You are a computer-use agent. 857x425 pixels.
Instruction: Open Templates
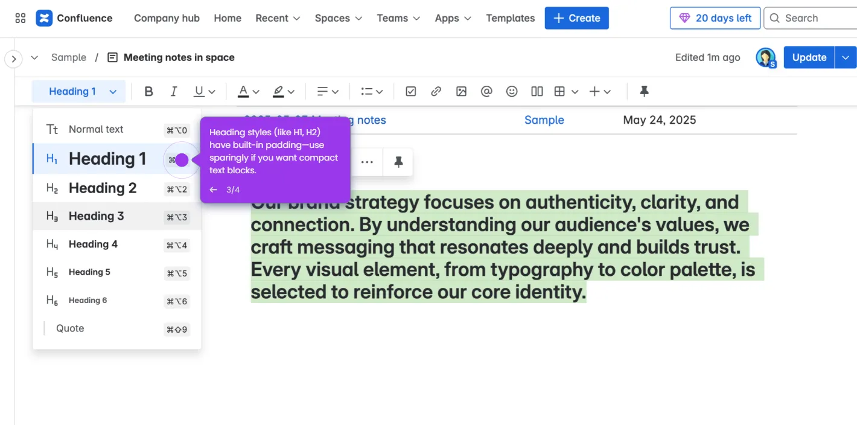511,18
